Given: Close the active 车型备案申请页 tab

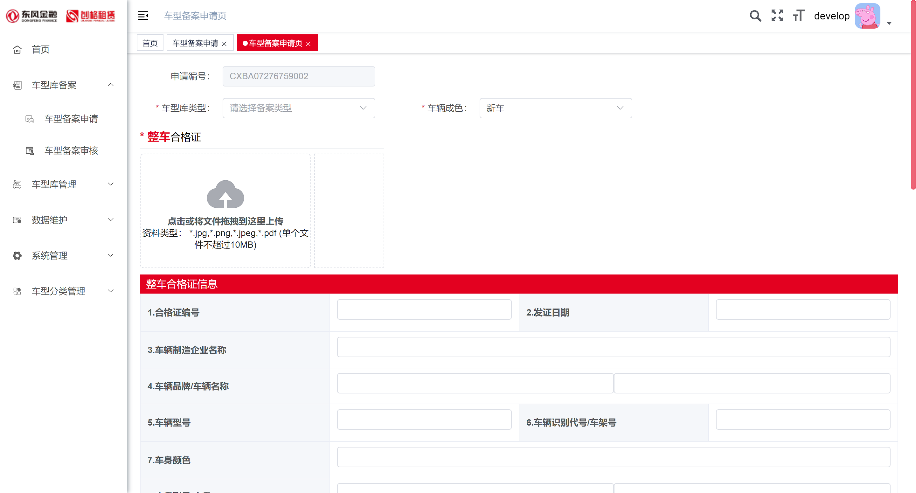Looking at the screenshot, I should tap(308, 44).
